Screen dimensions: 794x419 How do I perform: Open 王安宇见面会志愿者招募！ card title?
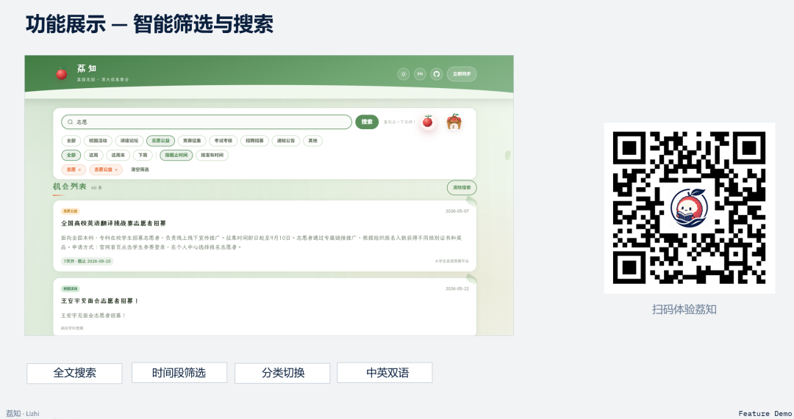tap(100, 301)
